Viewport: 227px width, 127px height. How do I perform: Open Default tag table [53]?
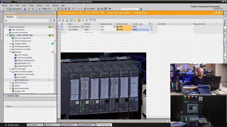(26, 60)
